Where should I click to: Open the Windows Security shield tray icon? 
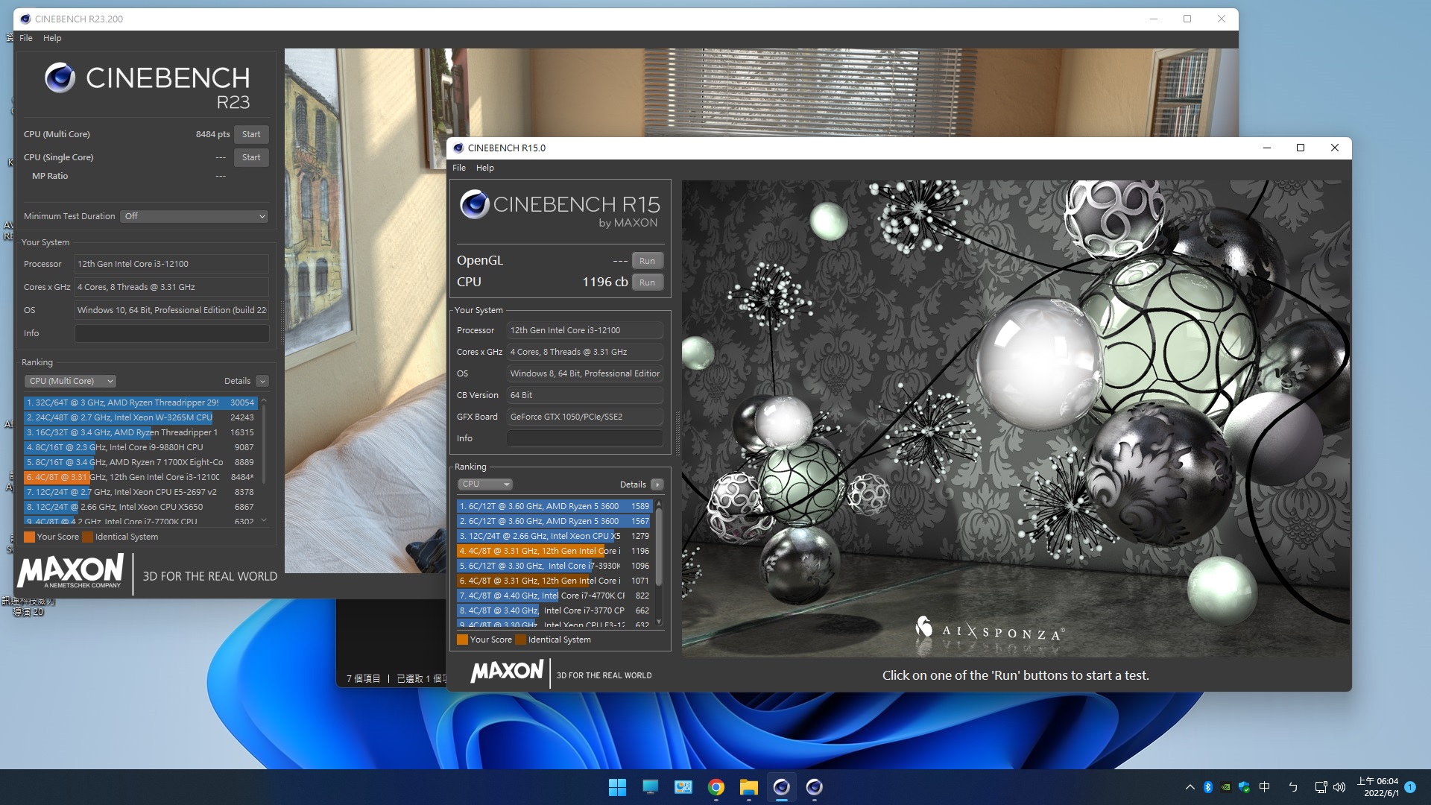1244,787
